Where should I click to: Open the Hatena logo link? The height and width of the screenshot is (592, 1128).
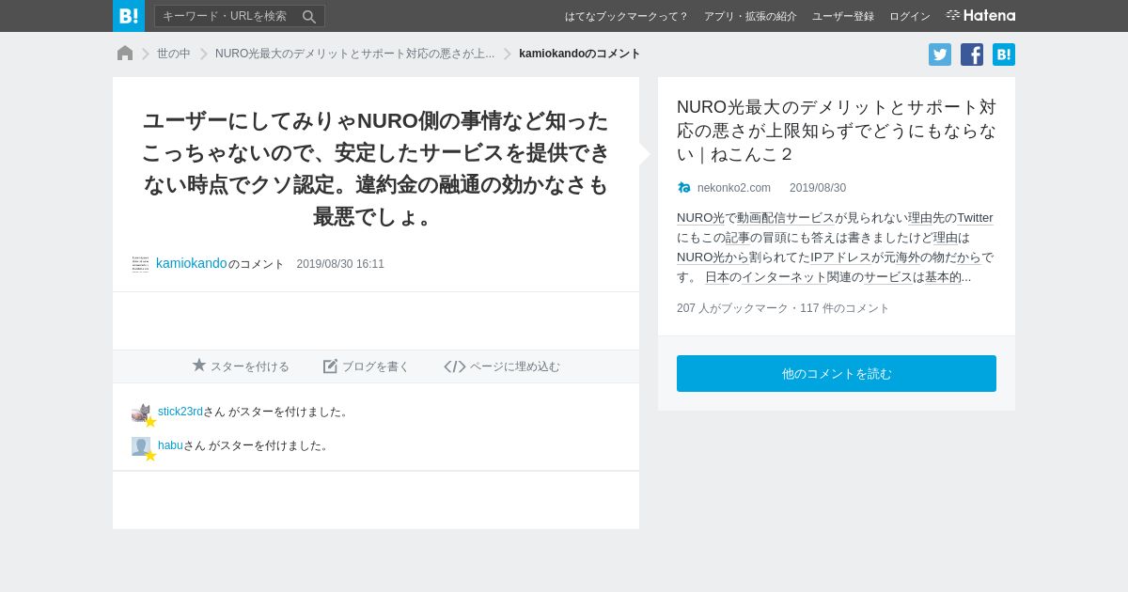click(980, 16)
